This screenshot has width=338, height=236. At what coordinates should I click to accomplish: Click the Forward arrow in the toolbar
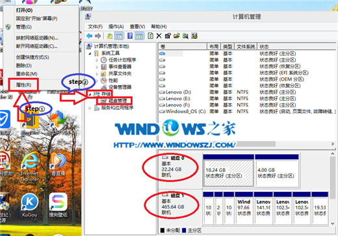pos(98,36)
